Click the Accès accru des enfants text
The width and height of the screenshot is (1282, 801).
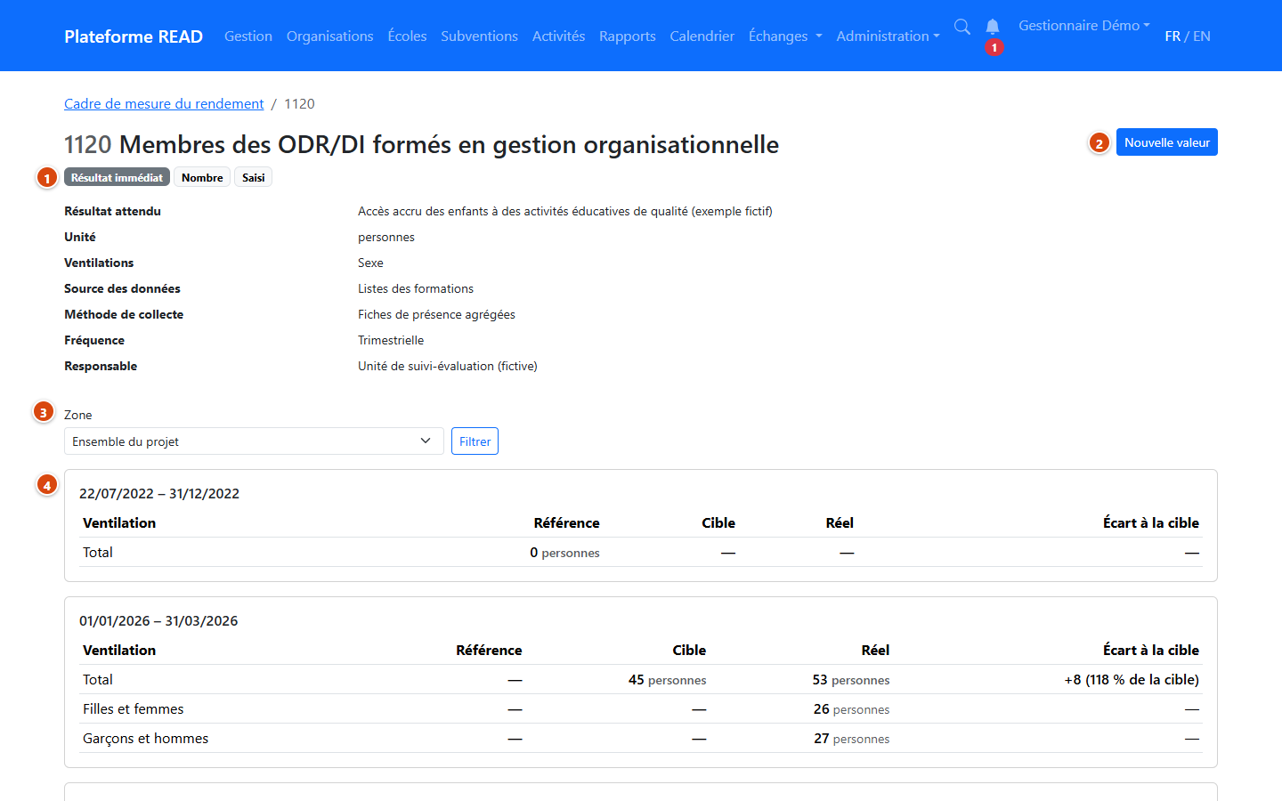click(565, 211)
